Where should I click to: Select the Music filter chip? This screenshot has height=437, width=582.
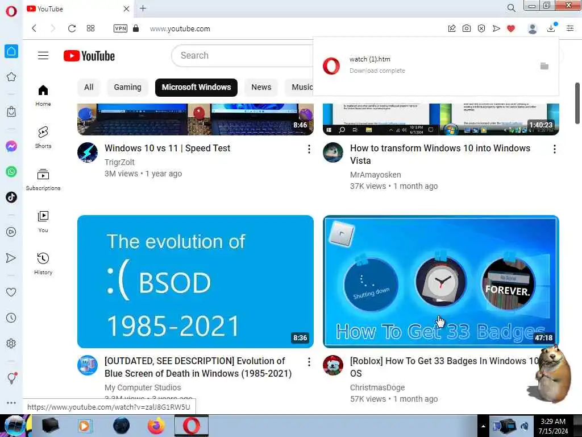(300, 87)
